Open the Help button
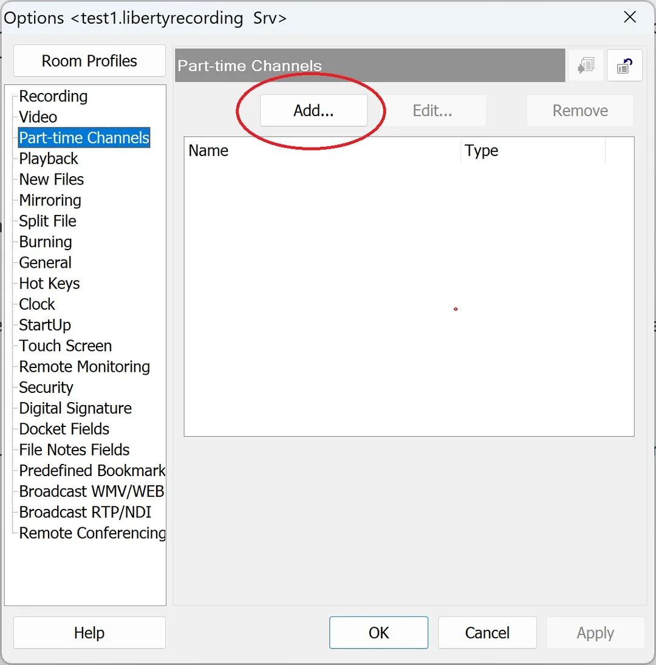Screen dimensions: 656x665 [89, 632]
